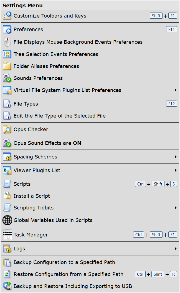Click the globe icon for Global Variables
The width and height of the screenshot is (180, 293).
7,220
